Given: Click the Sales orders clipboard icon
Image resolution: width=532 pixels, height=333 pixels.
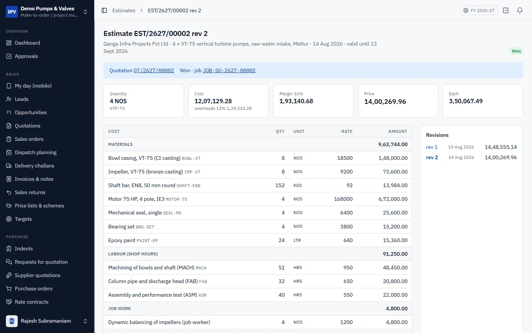Looking at the screenshot, I should click(x=9, y=139).
